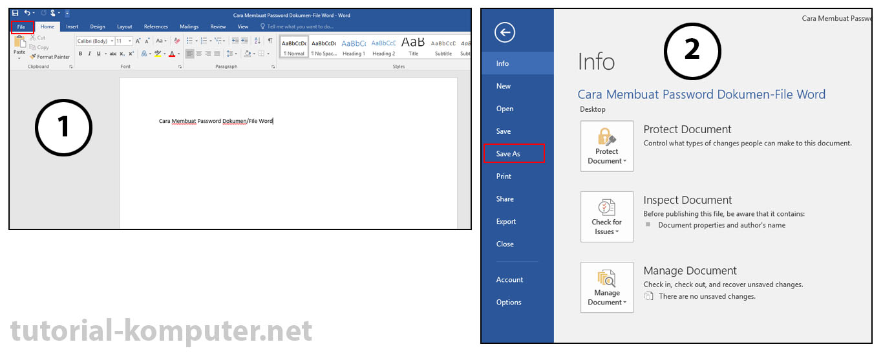Image resolution: width=883 pixels, height=353 pixels.
Task: Open Font dialog launcher
Action: coord(180,67)
